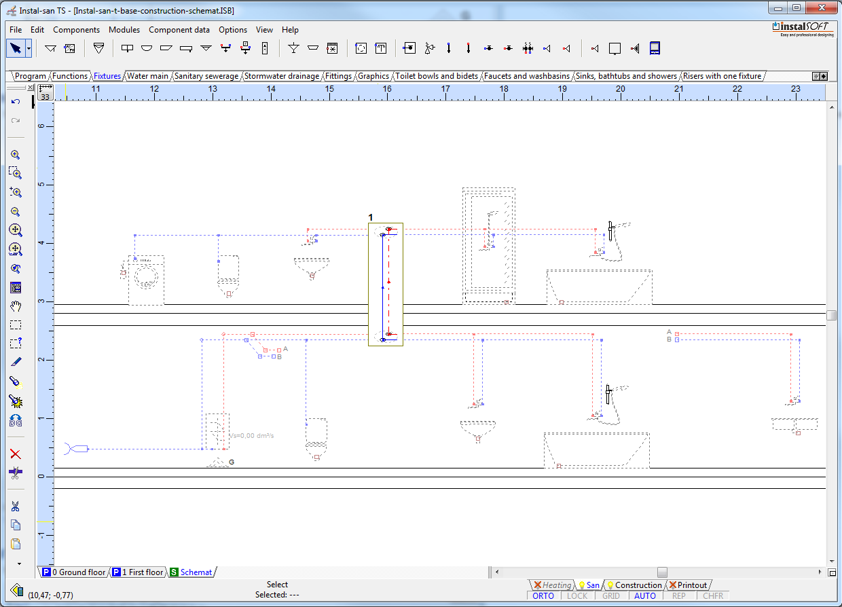Click the yellow arrow icon in status bar
The image size is (842, 607).
tap(16, 590)
